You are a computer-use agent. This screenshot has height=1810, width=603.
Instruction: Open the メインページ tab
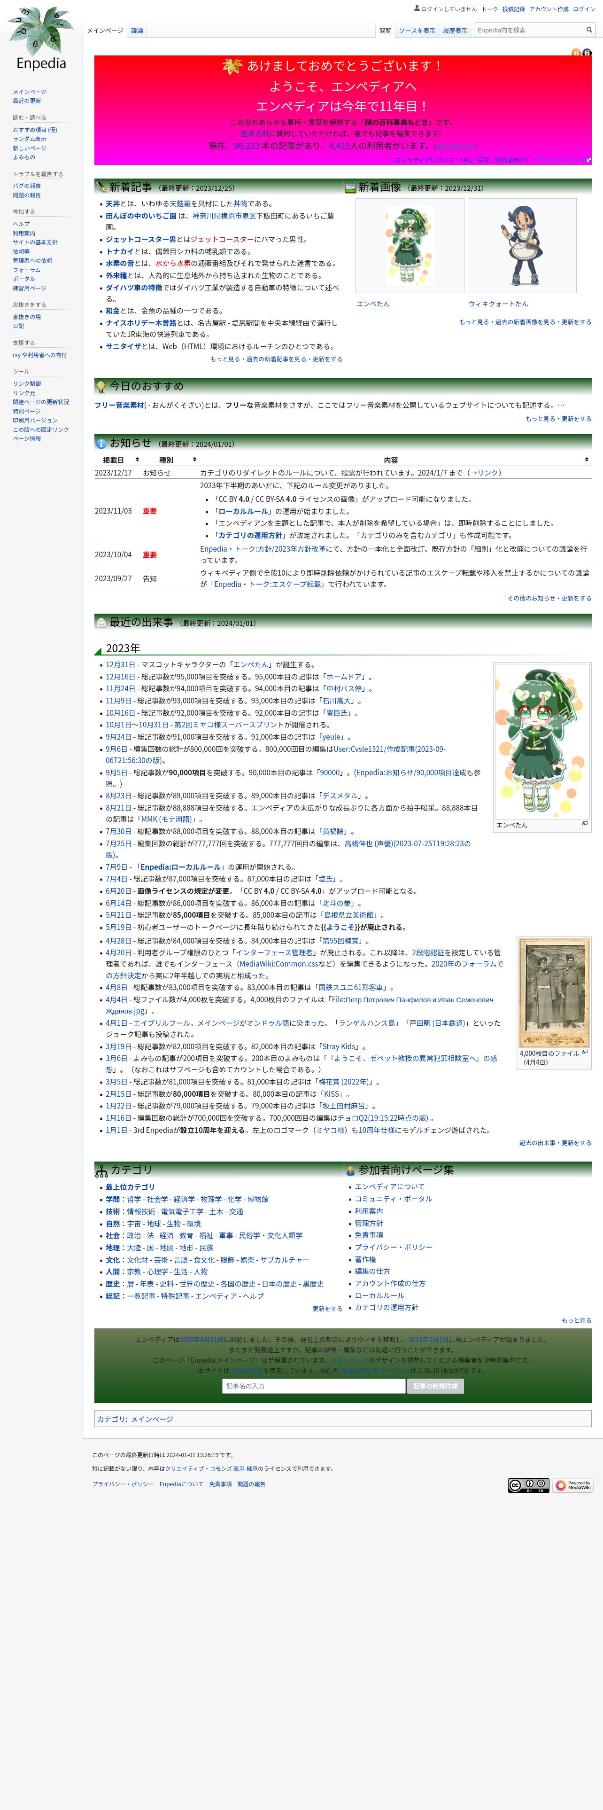pos(105,31)
